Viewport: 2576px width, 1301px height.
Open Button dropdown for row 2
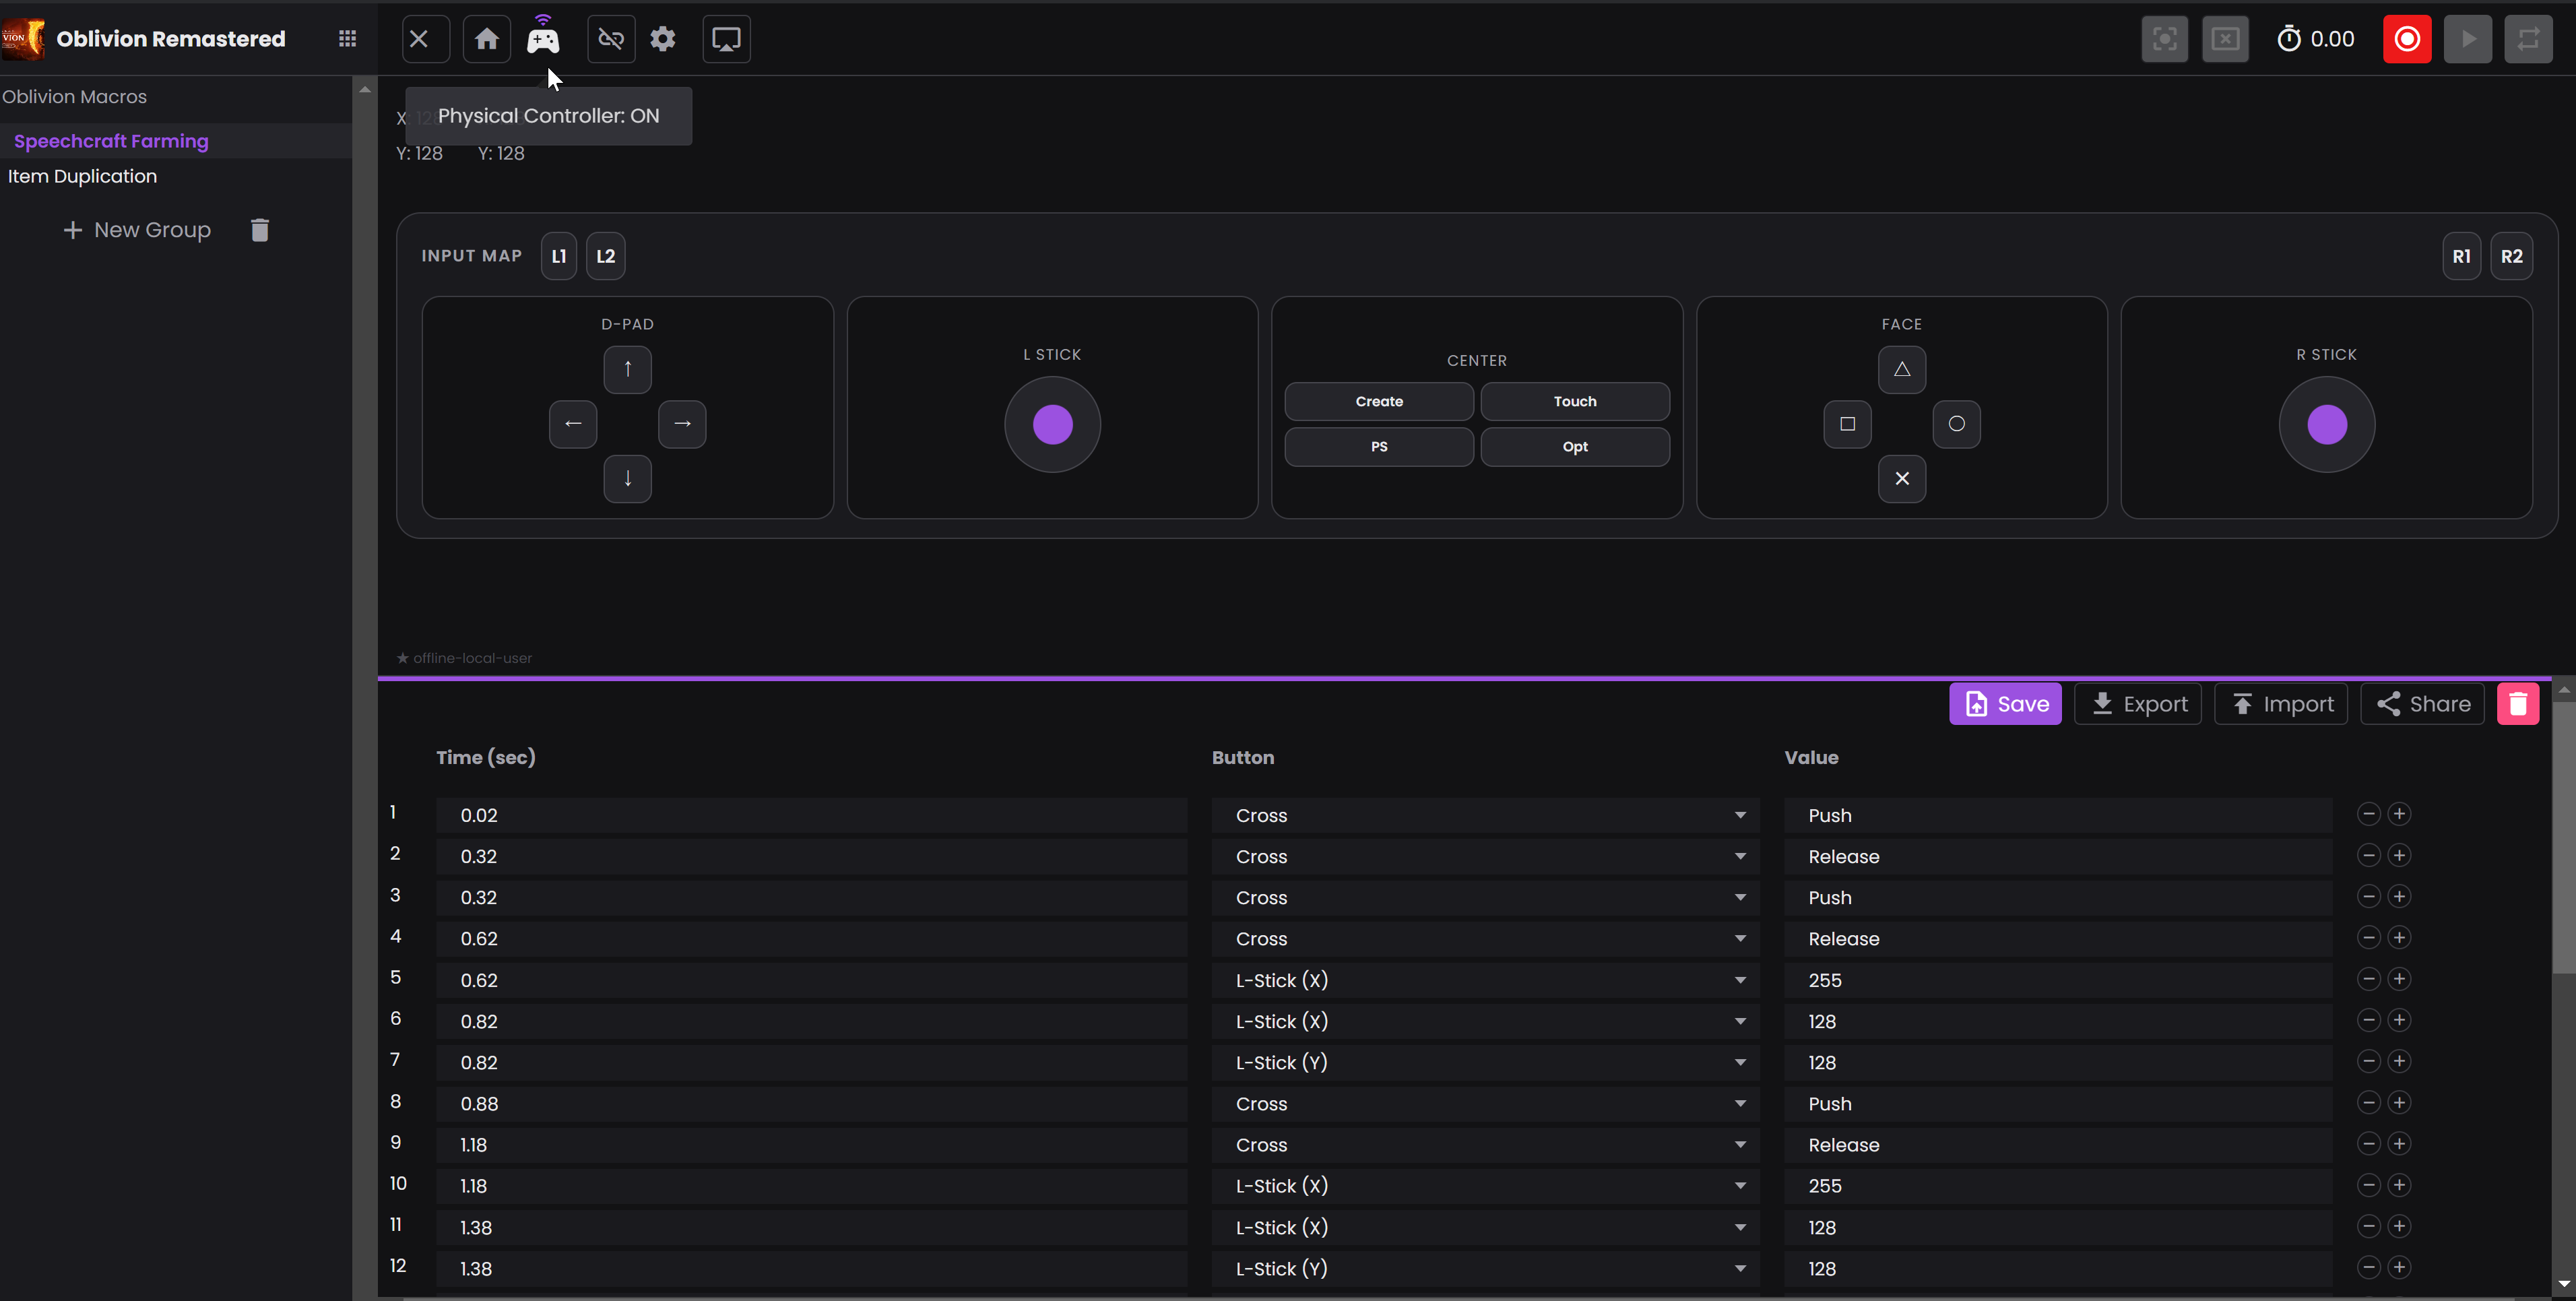(x=1485, y=857)
